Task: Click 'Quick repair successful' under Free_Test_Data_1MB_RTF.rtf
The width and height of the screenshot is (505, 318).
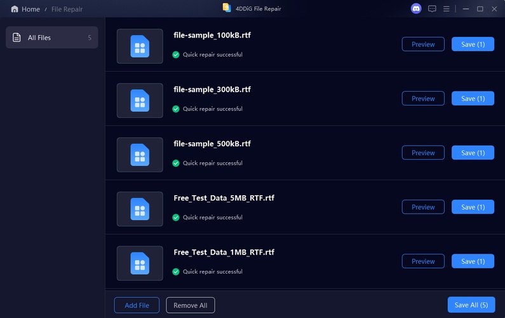Action: (x=213, y=272)
